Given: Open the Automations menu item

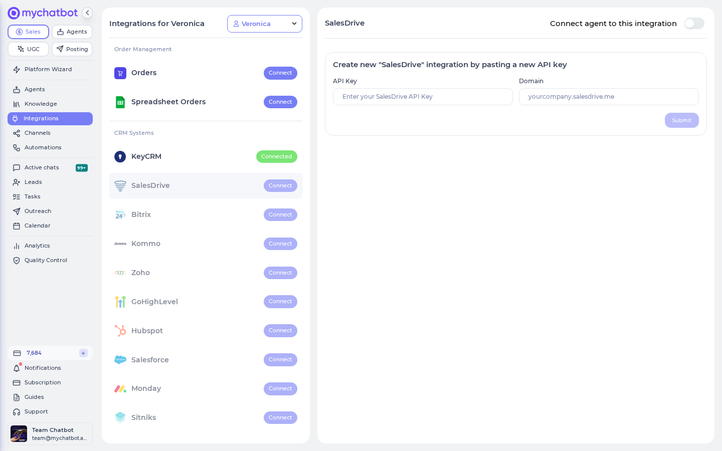Looking at the screenshot, I should 50,148.
